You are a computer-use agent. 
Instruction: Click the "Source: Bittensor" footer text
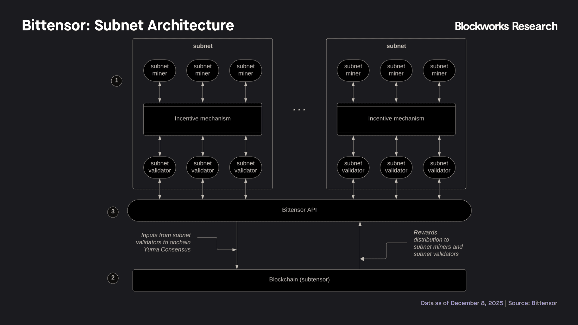click(x=533, y=303)
